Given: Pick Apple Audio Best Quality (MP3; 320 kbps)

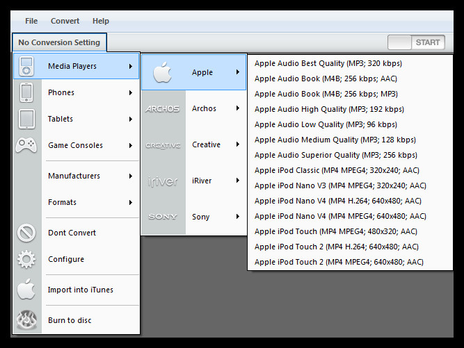Looking at the screenshot, I should 350,63.
